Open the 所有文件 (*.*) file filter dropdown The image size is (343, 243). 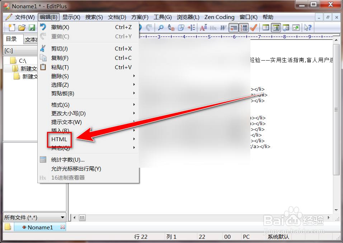pyautogui.click(x=34, y=217)
